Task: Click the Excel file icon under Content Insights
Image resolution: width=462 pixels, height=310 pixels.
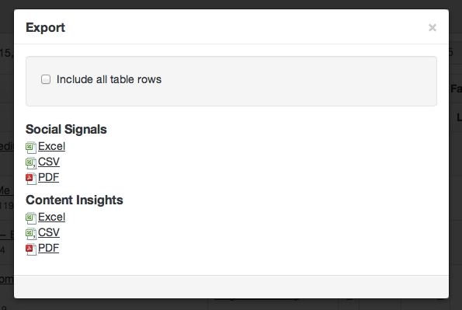Action: (x=31, y=218)
